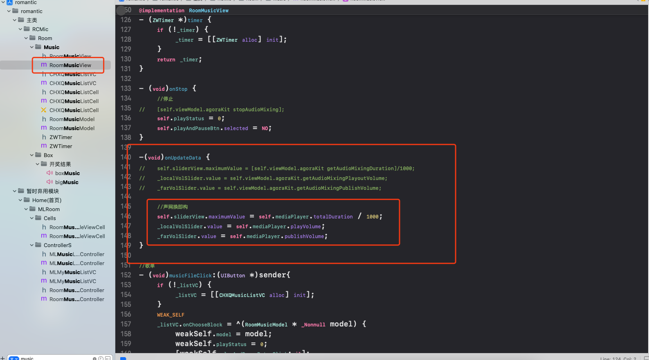Select the Home(首页) folder

(x=47, y=200)
